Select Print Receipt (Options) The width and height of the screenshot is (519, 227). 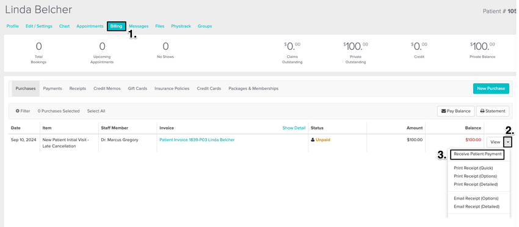[x=475, y=176]
